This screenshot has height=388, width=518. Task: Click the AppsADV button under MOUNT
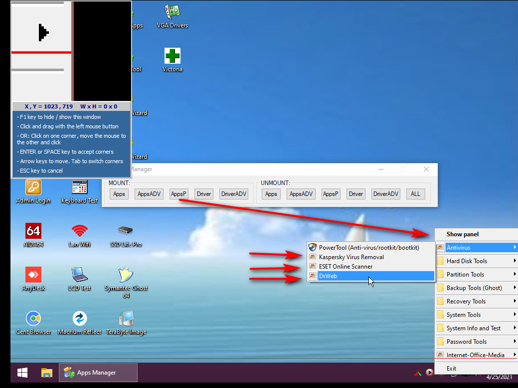[x=149, y=194]
